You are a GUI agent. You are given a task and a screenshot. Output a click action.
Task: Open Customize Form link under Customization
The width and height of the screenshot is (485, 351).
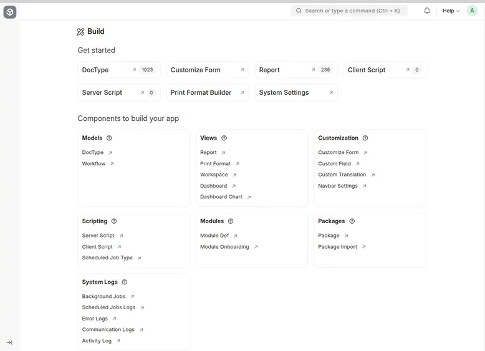tap(339, 153)
